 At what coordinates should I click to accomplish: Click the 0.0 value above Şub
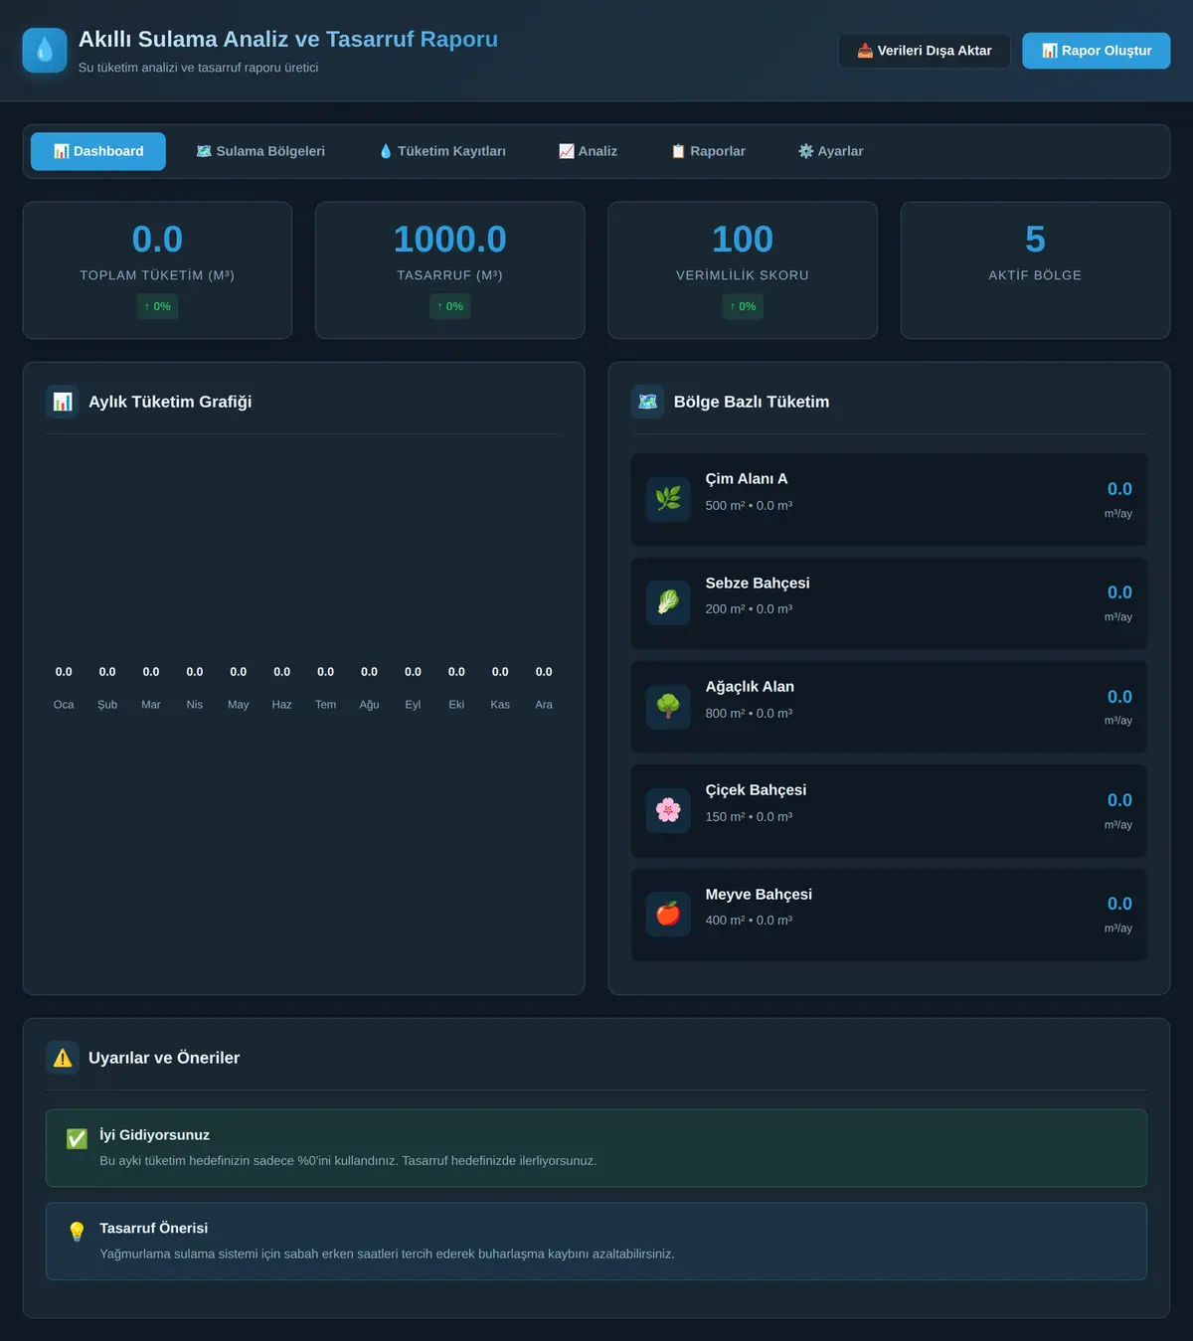(x=107, y=672)
